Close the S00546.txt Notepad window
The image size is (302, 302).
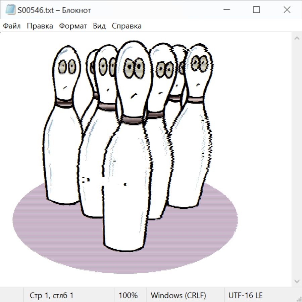point(287,10)
